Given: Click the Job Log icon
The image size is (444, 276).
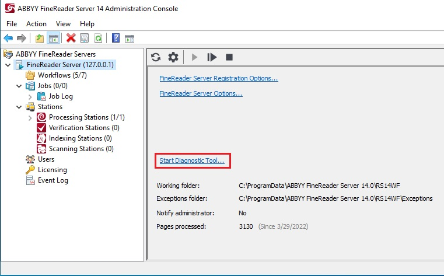Looking at the screenshot, I should pos(41,96).
